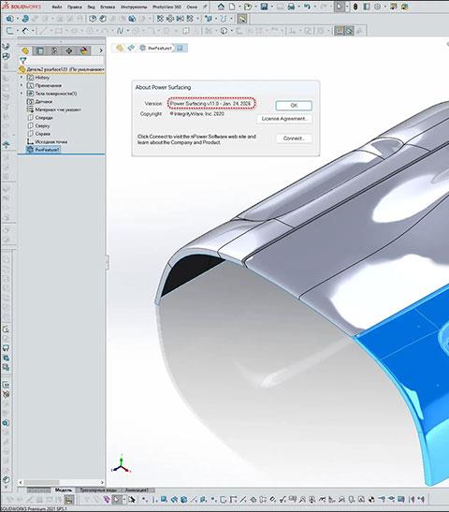Select the Материал <не указан> tree item
The image size is (449, 512).
point(54,110)
